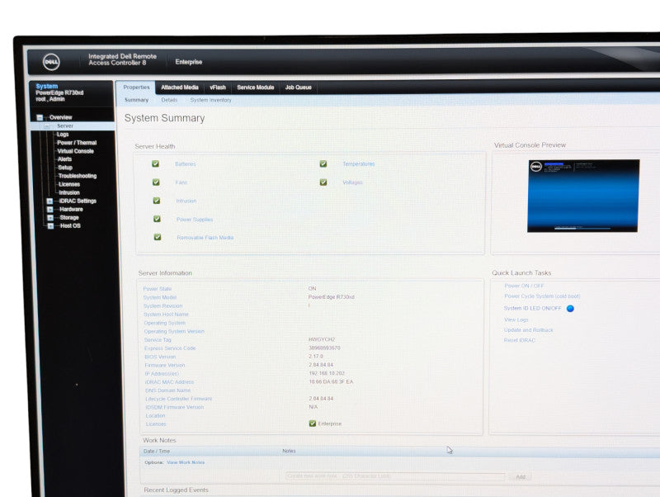Screen dimensions: 660x497
Task: Click the Removable Flash Media check icon
Action: point(157,237)
